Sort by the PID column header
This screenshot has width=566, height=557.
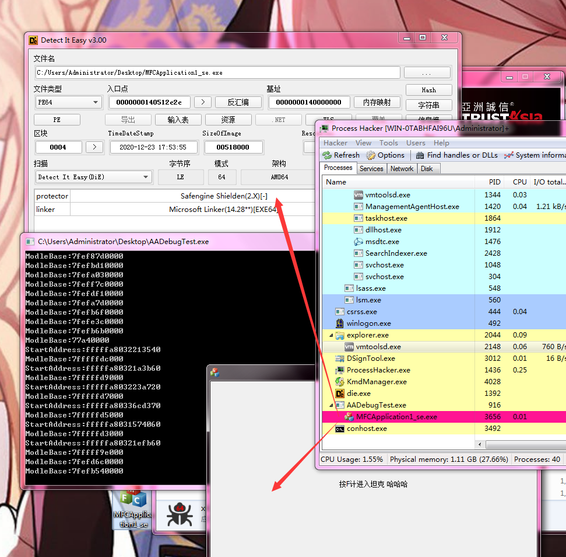(x=488, y=182)
